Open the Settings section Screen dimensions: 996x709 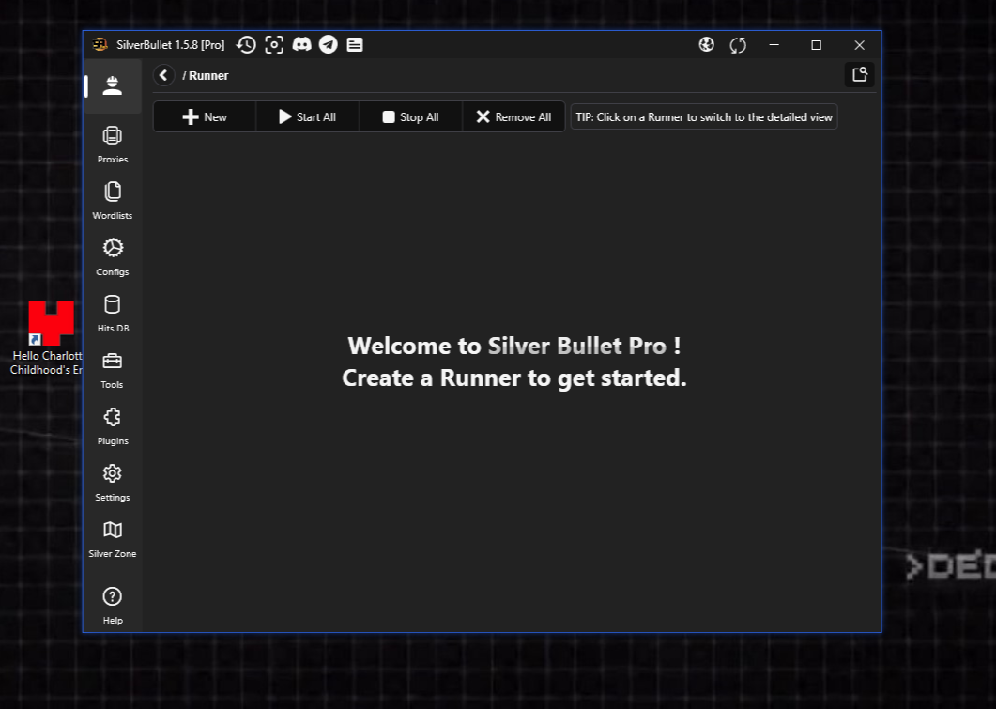113,483
